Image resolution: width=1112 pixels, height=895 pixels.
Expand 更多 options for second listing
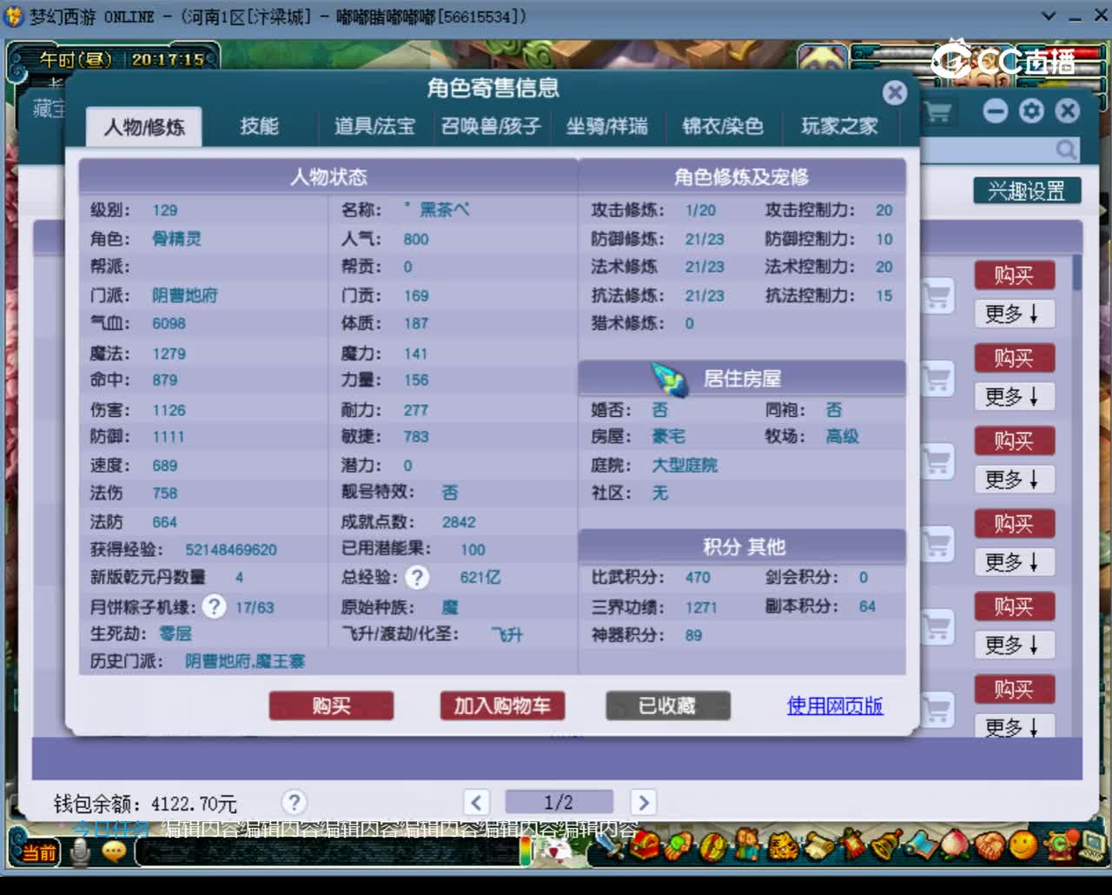pos(1013,396)
